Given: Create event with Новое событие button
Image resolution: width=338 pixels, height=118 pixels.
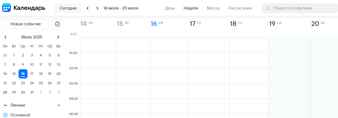Looking at the screenshot, I should click(26, 24).
